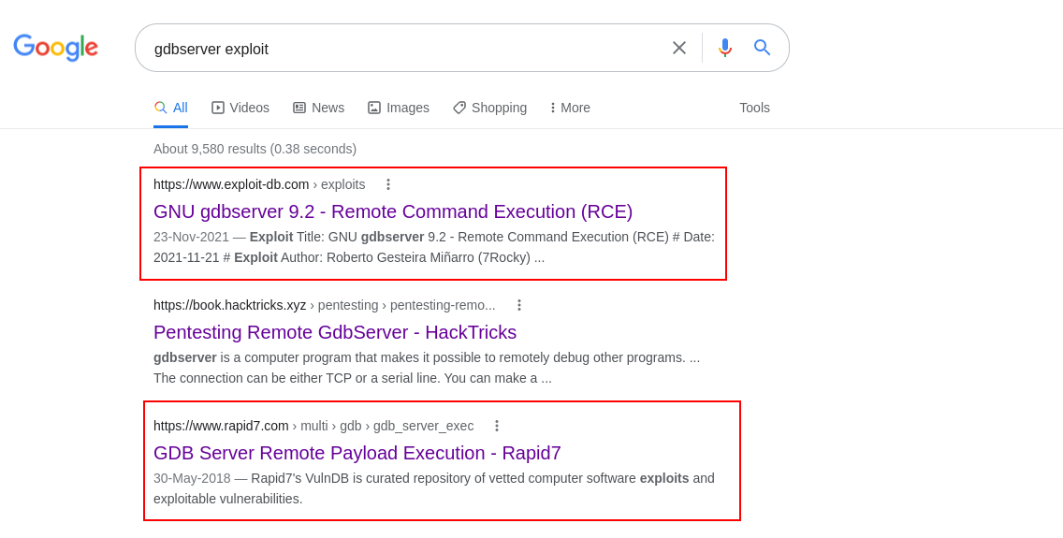The width and height of the screenshot is (1063, 538).
Task: Switch to the Images tab
Action: coord(398,108)
